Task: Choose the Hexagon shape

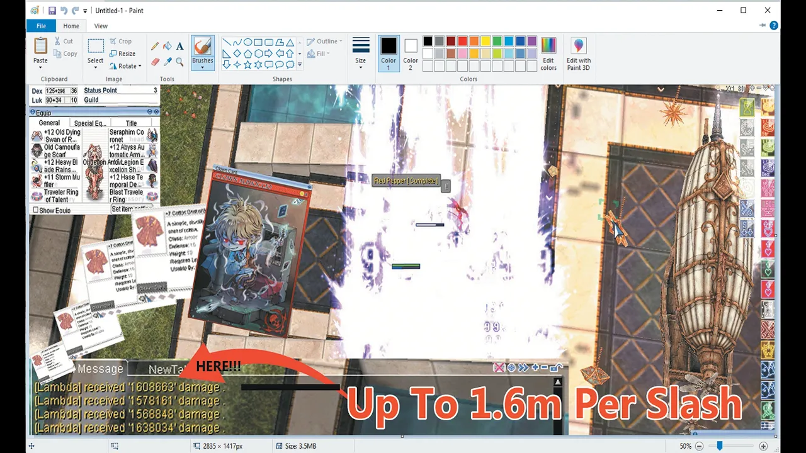Action: (258, 53)
